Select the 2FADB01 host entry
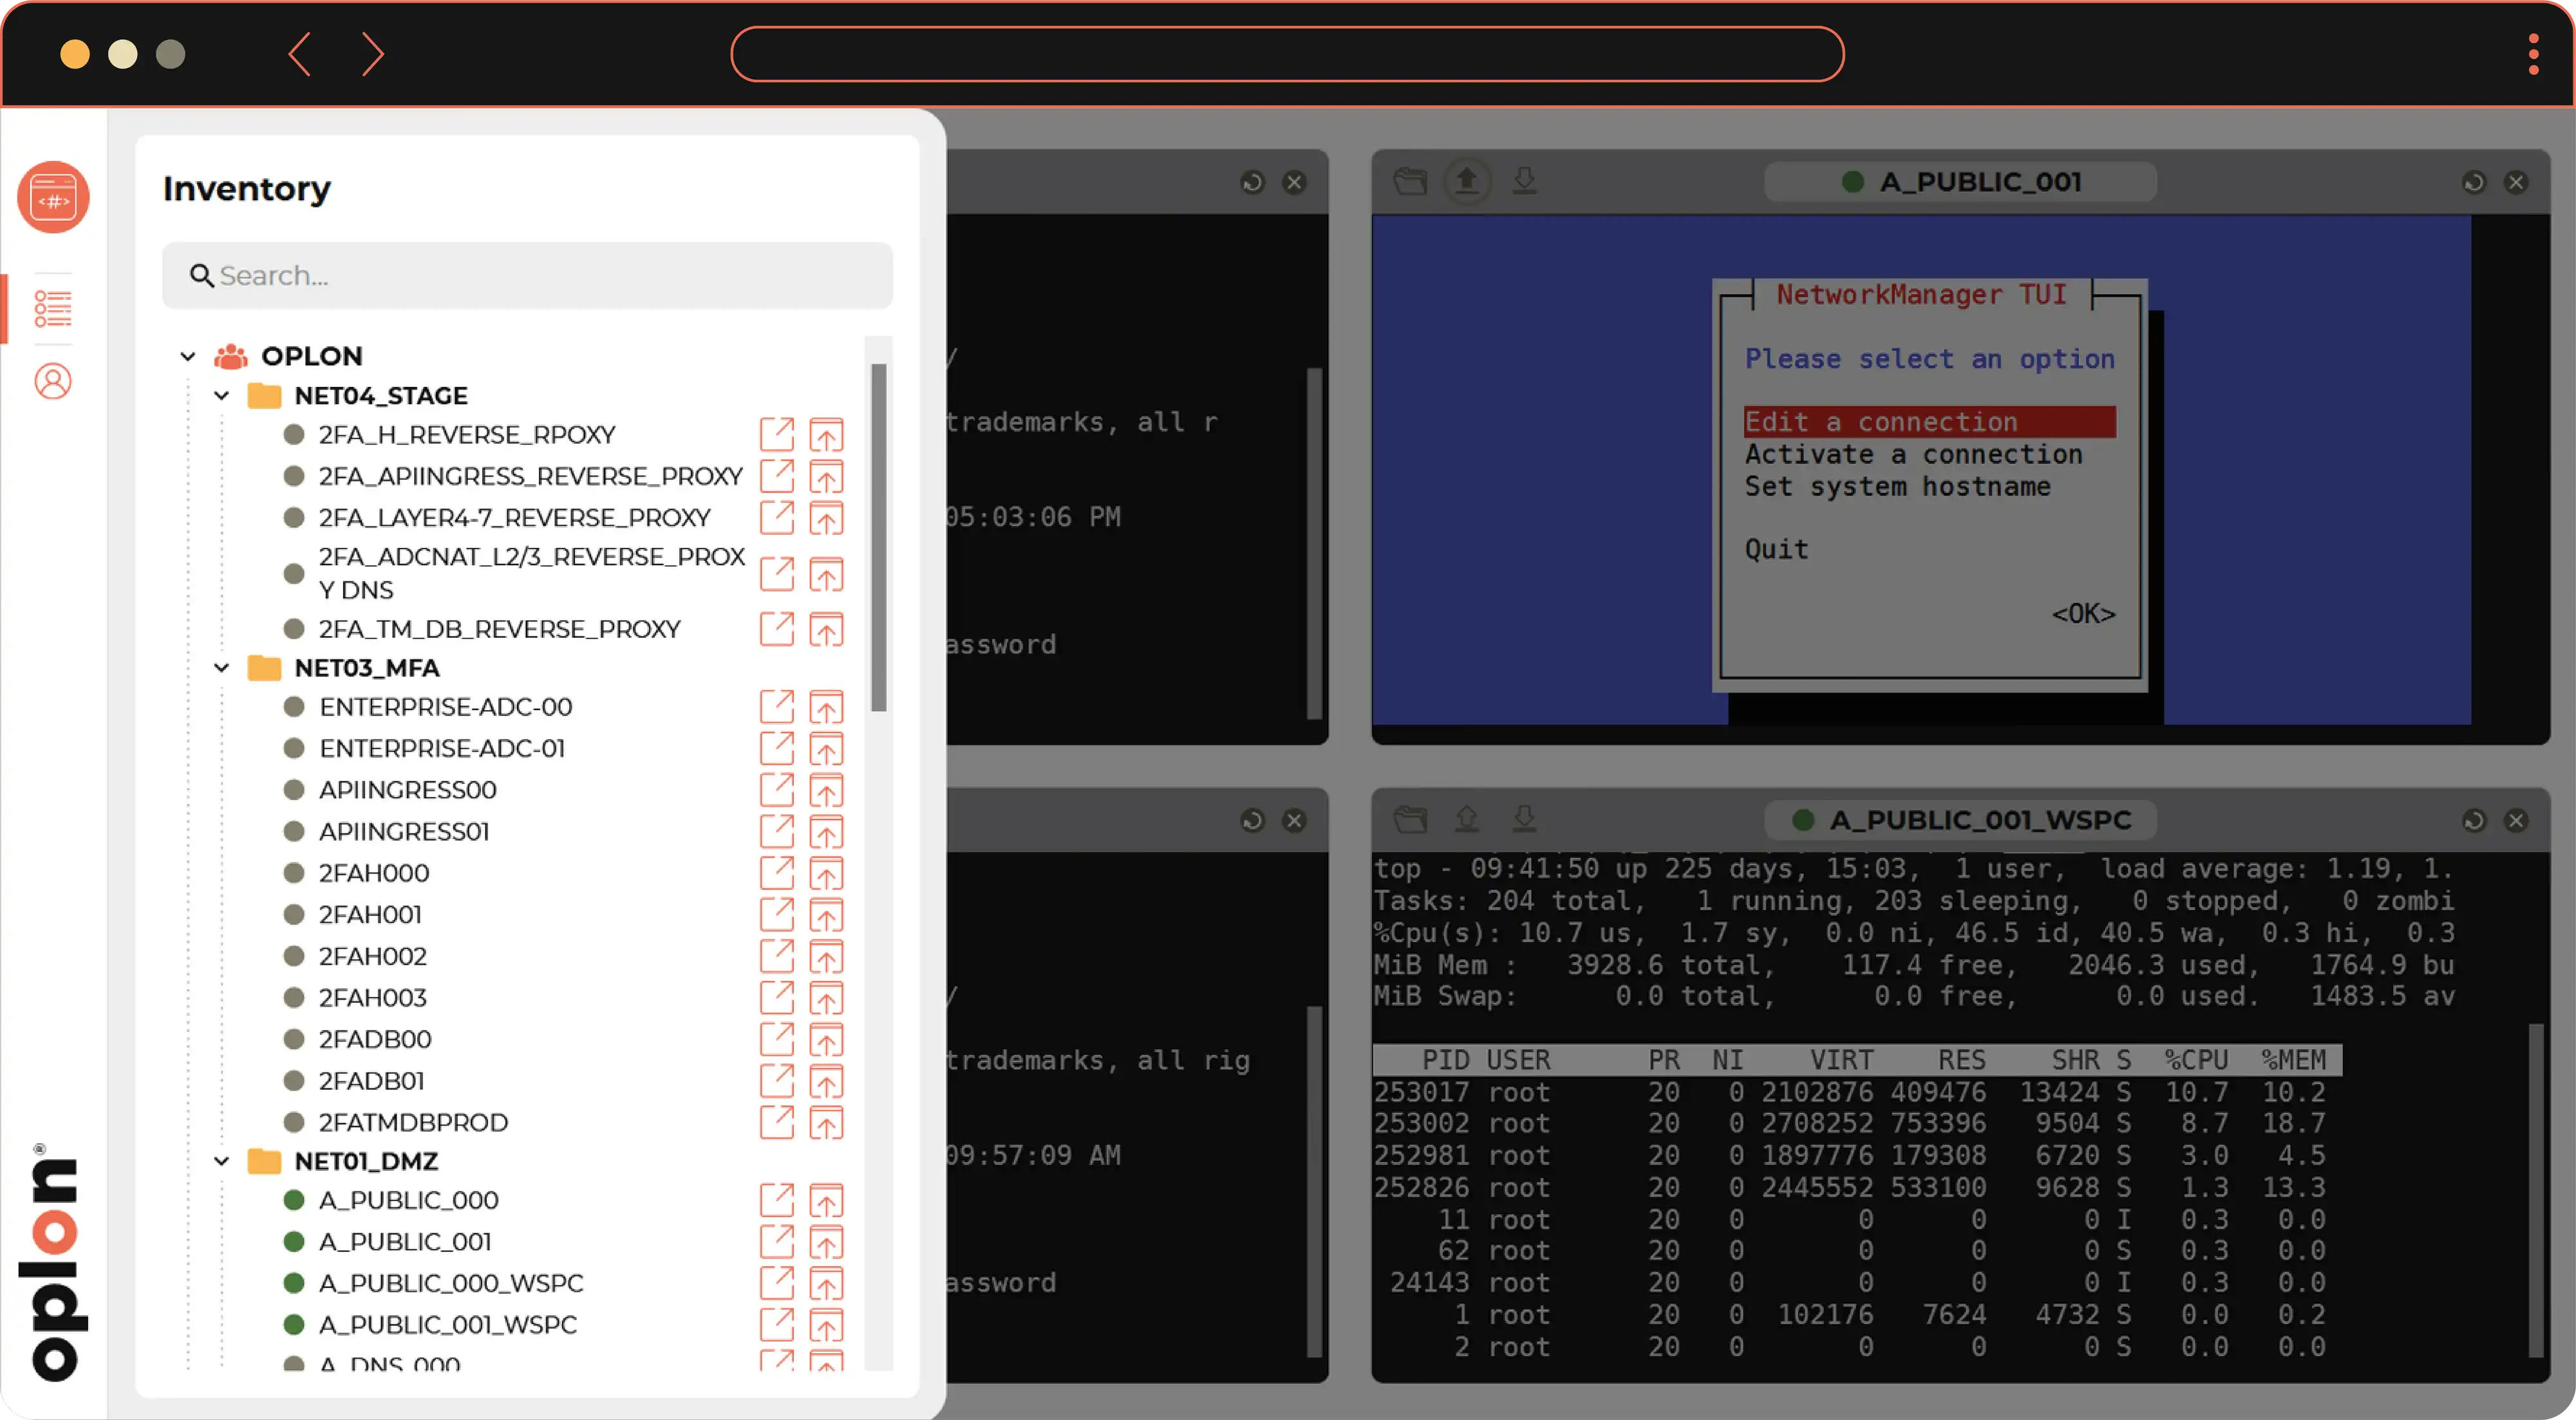This screenshot has height=1420, width=2576. coord(371,1081)
